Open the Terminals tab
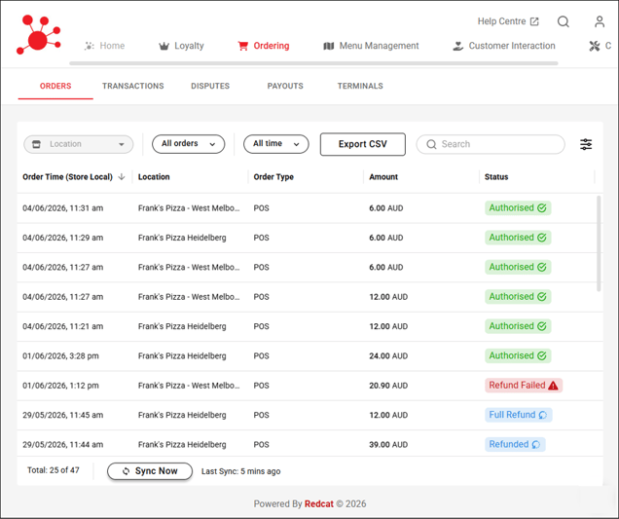Image resolution: width=619 pixels, height=519 pixels. pos(360,86)
